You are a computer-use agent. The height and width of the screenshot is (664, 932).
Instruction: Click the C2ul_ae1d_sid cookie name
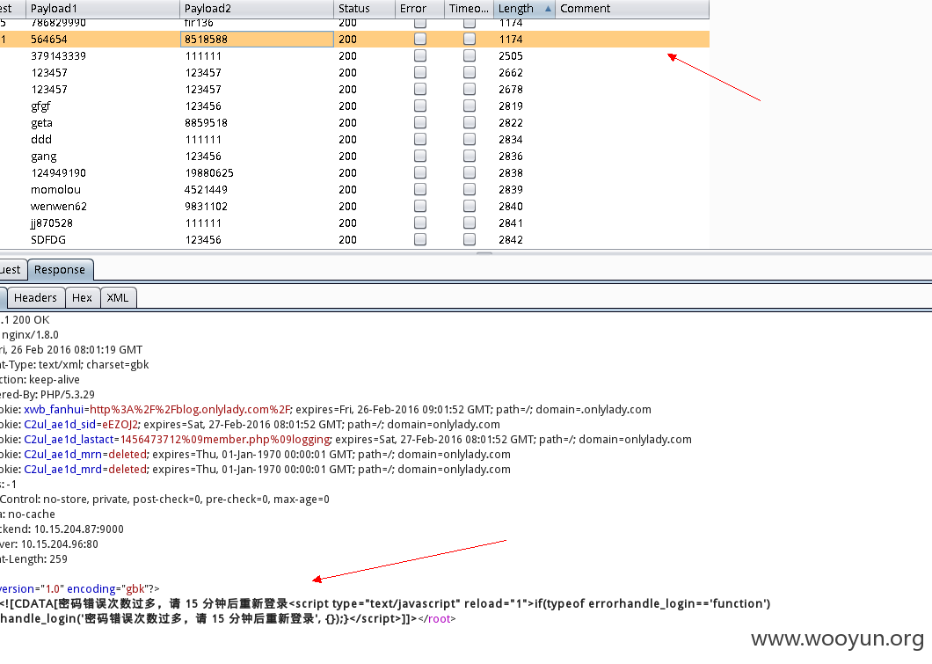click(60, 425)
